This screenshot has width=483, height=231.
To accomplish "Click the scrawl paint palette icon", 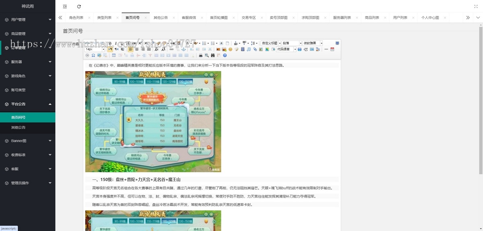I will pyautogui.click(x=236, y=49).
